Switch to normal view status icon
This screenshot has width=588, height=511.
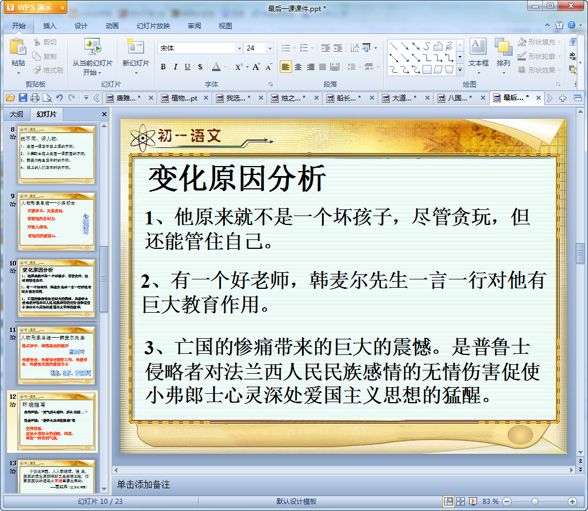pos(448,501)
